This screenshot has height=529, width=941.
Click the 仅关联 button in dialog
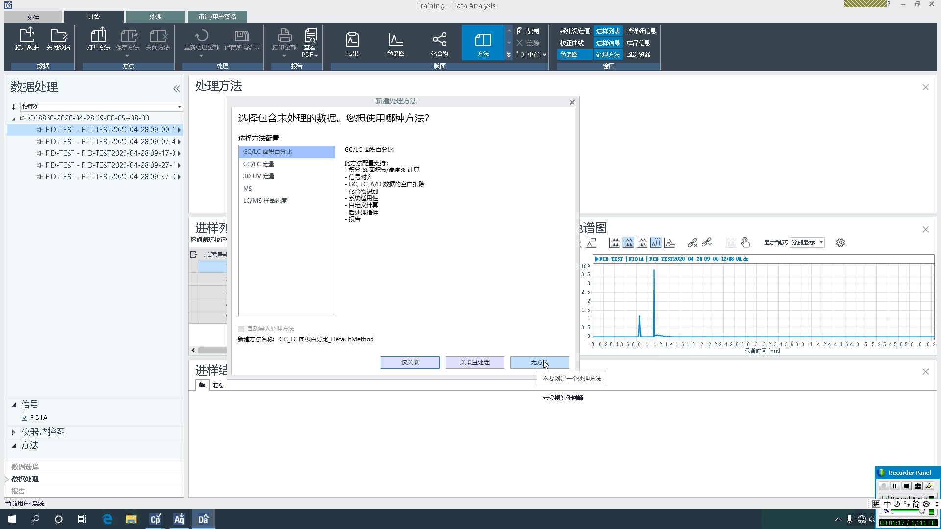410,362
